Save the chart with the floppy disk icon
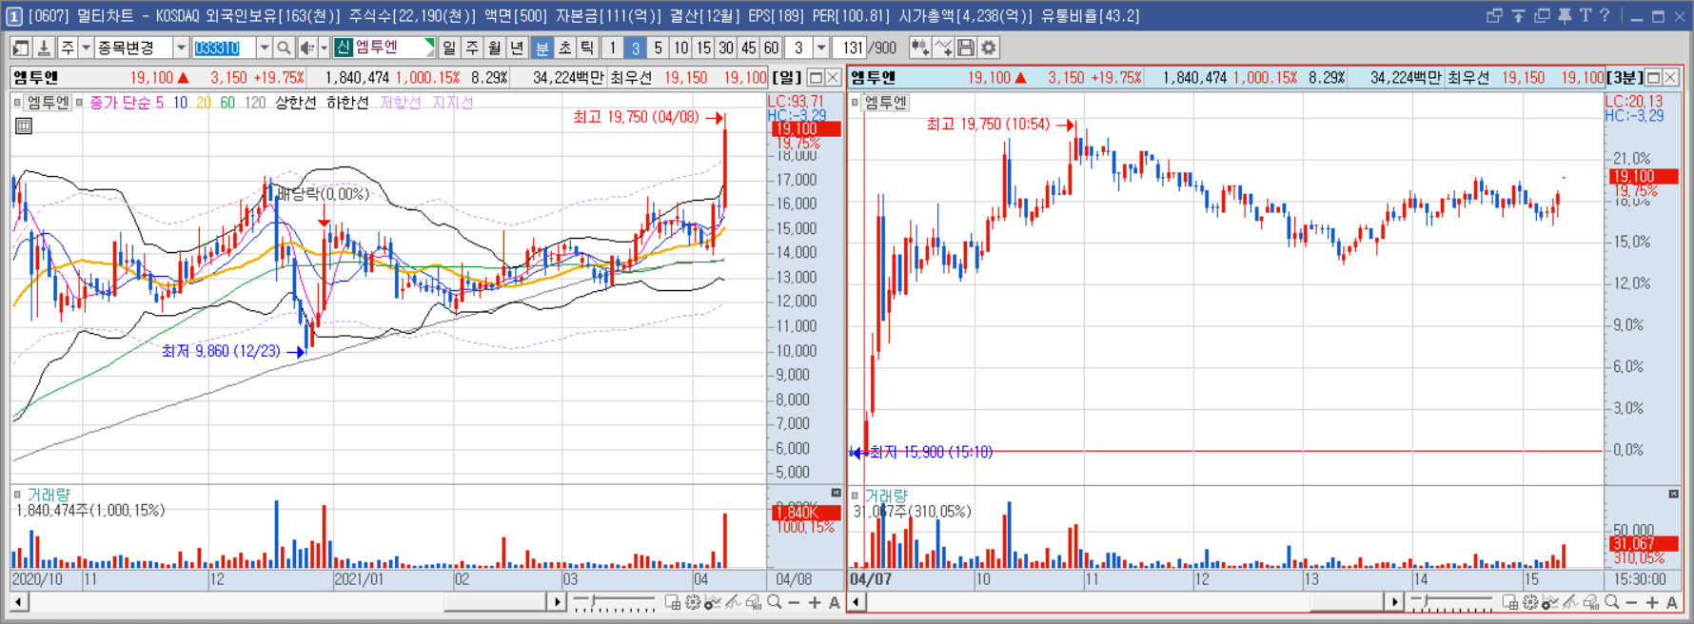 [966, 48]
